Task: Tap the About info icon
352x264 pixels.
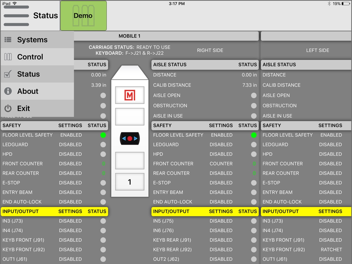Action: click(x=8, y=91)
